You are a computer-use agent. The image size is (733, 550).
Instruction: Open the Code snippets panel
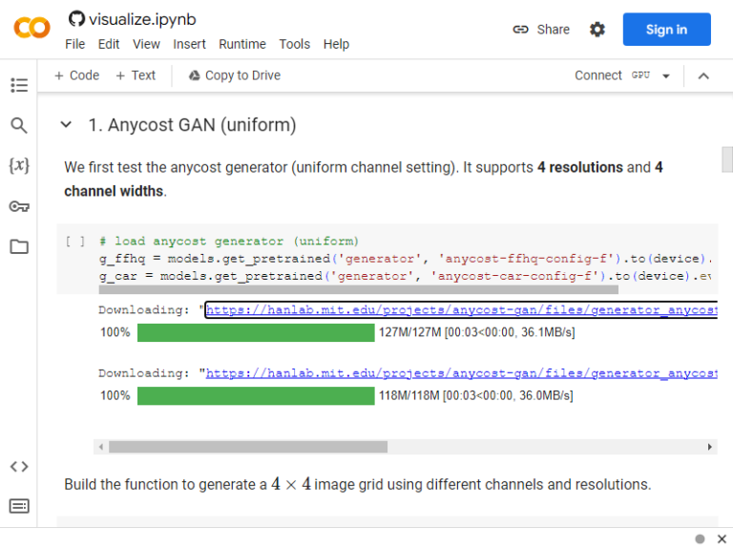click(x=19, y=466)
